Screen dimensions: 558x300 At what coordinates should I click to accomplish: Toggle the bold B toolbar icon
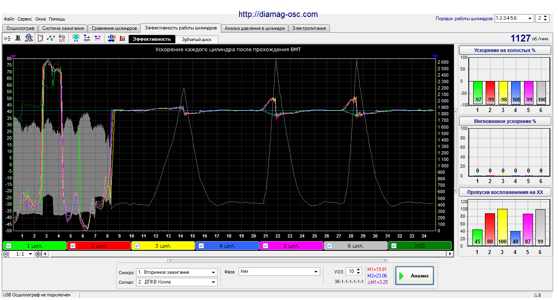18,38
